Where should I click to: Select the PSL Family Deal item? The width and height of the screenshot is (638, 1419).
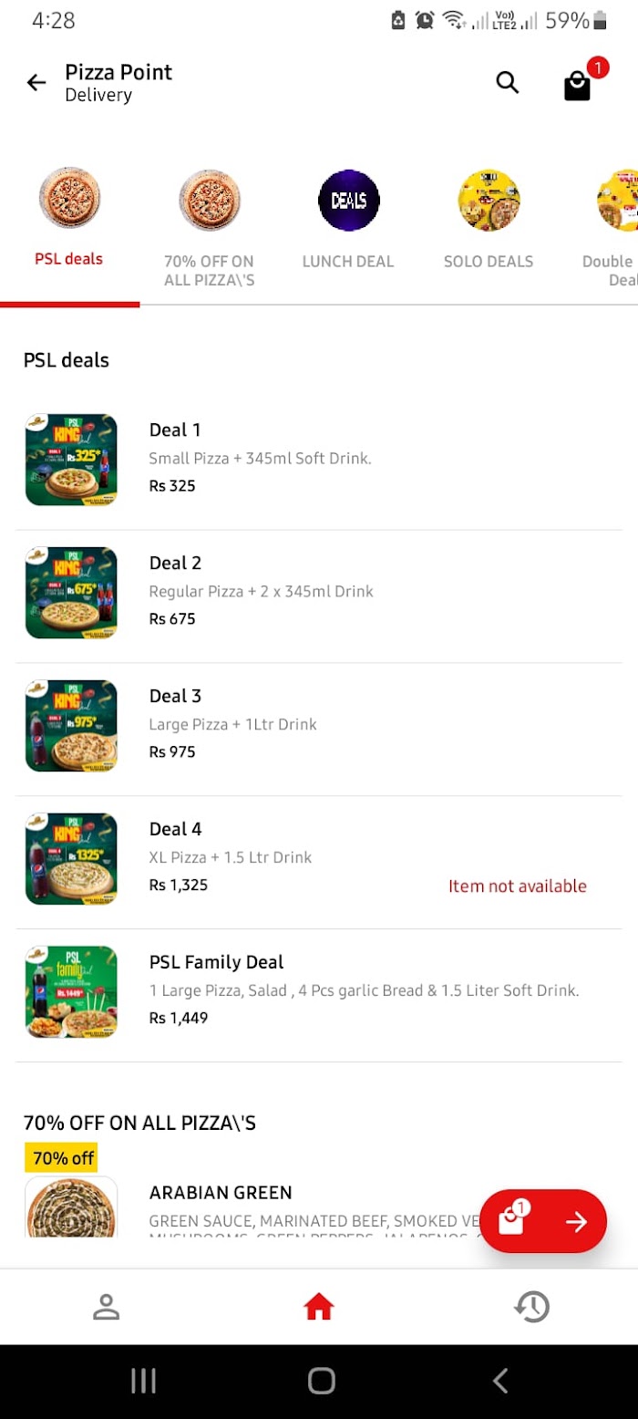click(319, 996)
